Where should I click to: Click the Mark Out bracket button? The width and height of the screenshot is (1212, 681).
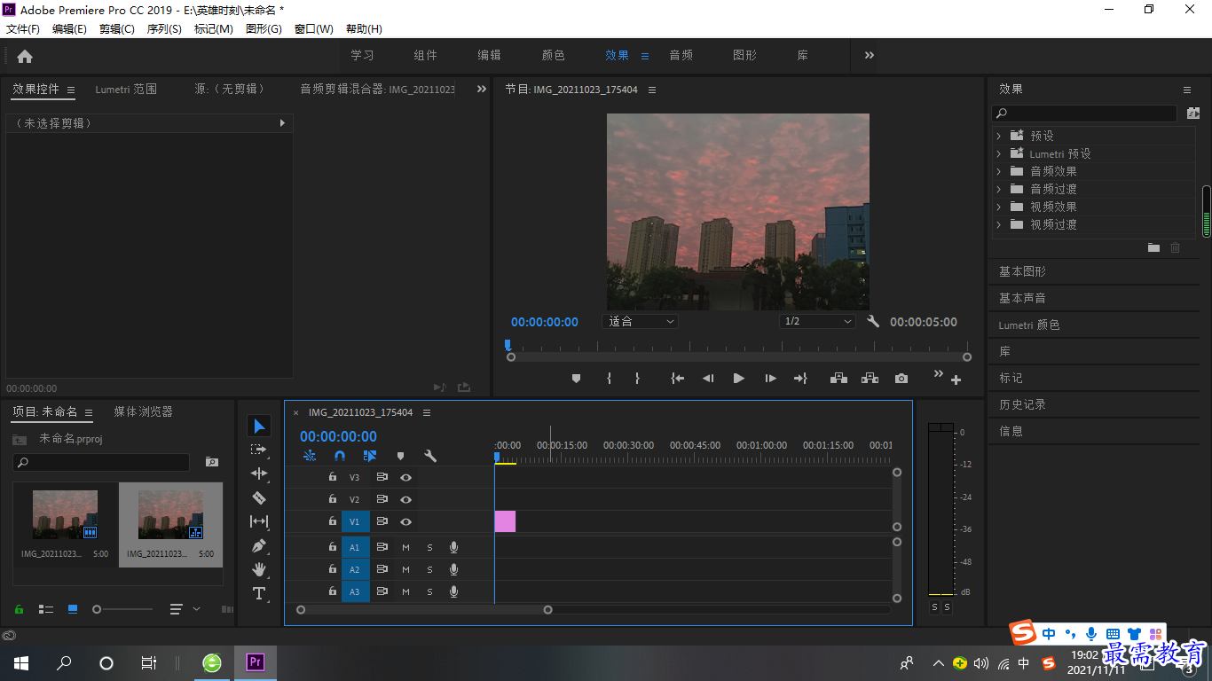637,379
